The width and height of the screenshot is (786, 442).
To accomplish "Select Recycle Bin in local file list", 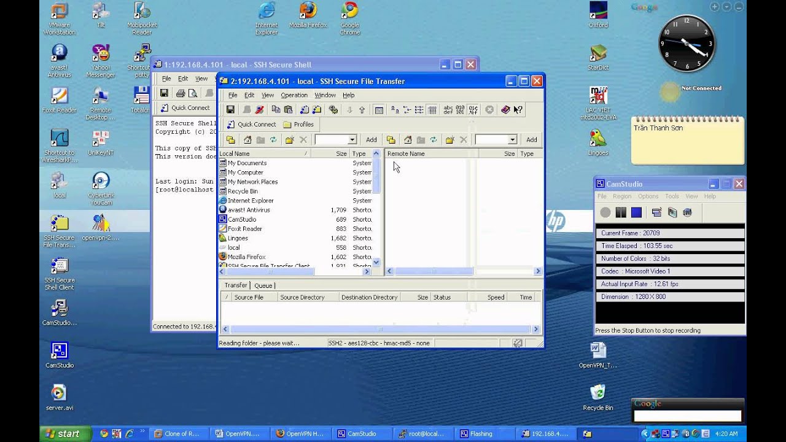I will click(x=243, y=192).
